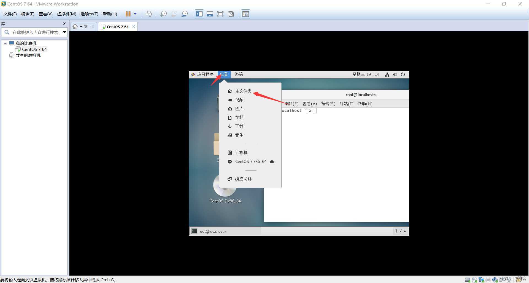This screenshot has height=283, width=529.
Task: Click the sound card status bar icon
Action: click(x=495, y=280)
